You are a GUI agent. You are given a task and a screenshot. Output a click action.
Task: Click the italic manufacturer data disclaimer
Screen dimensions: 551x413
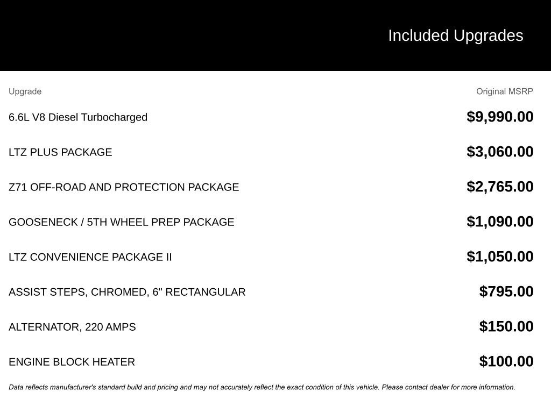click(x=262, y=387)
